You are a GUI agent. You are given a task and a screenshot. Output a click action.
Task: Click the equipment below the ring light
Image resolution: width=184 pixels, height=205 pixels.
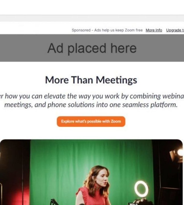tap(140, 202)
